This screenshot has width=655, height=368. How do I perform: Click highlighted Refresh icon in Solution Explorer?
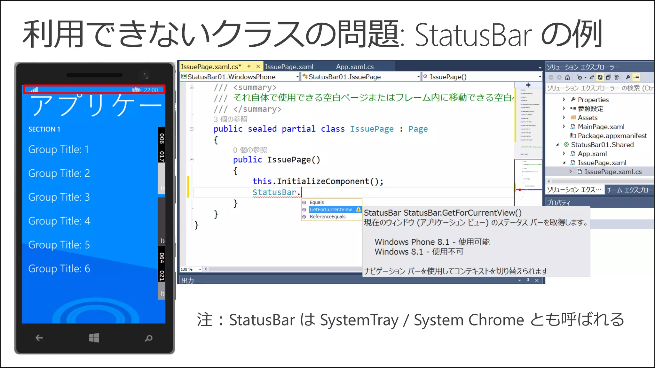coord(600,77)
